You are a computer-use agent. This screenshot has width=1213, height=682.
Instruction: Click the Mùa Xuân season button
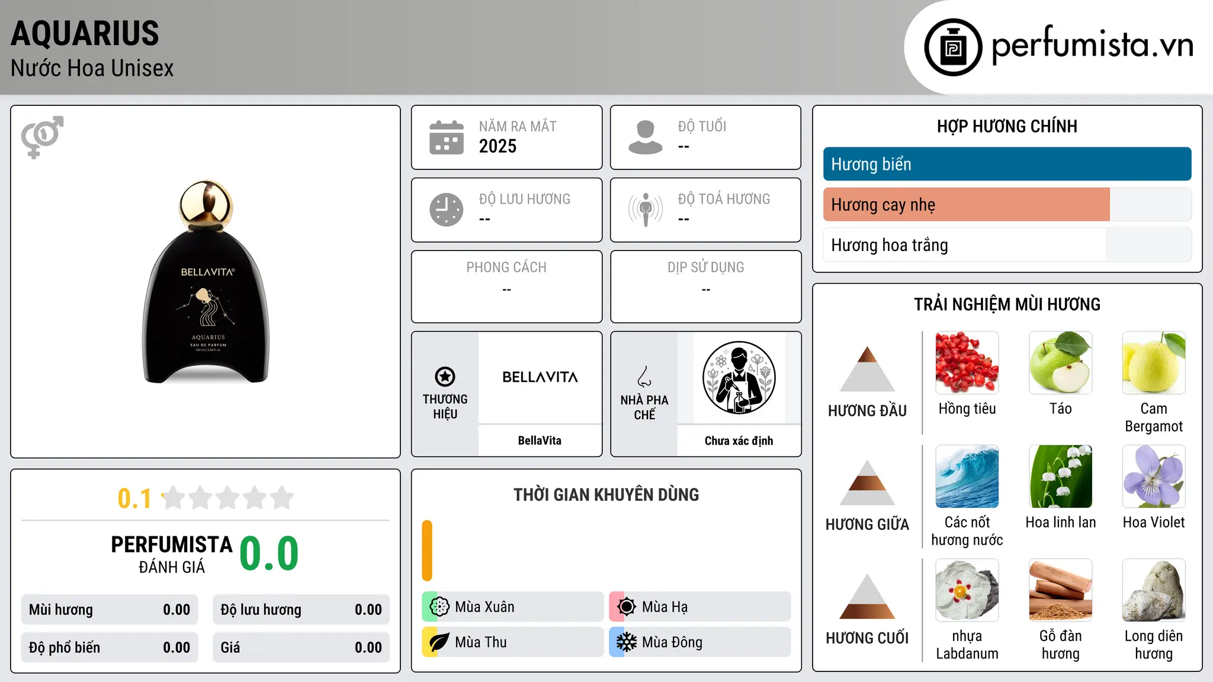(x=512, y=607)
